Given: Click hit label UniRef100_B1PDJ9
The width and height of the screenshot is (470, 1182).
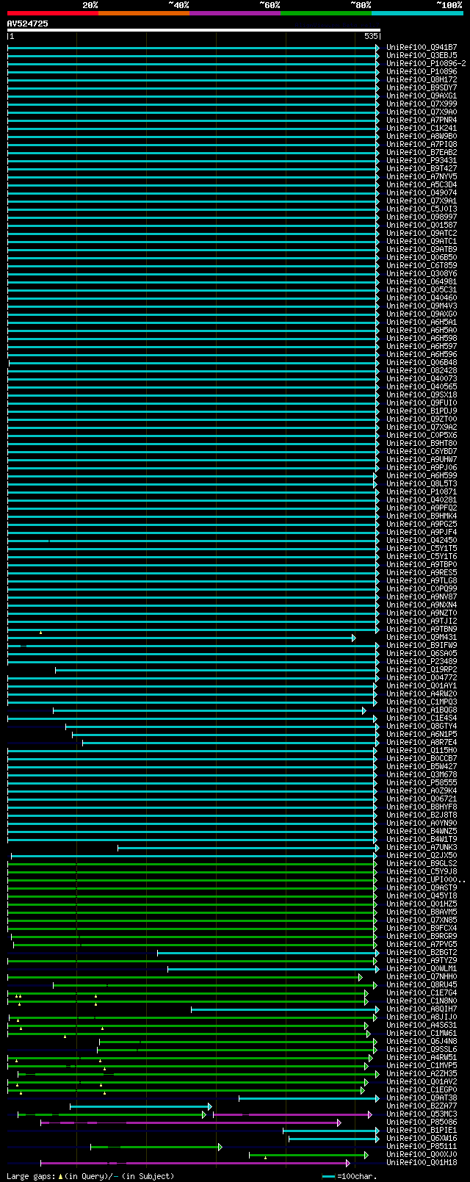Looking at the screenshot, I should coord(422,411).
